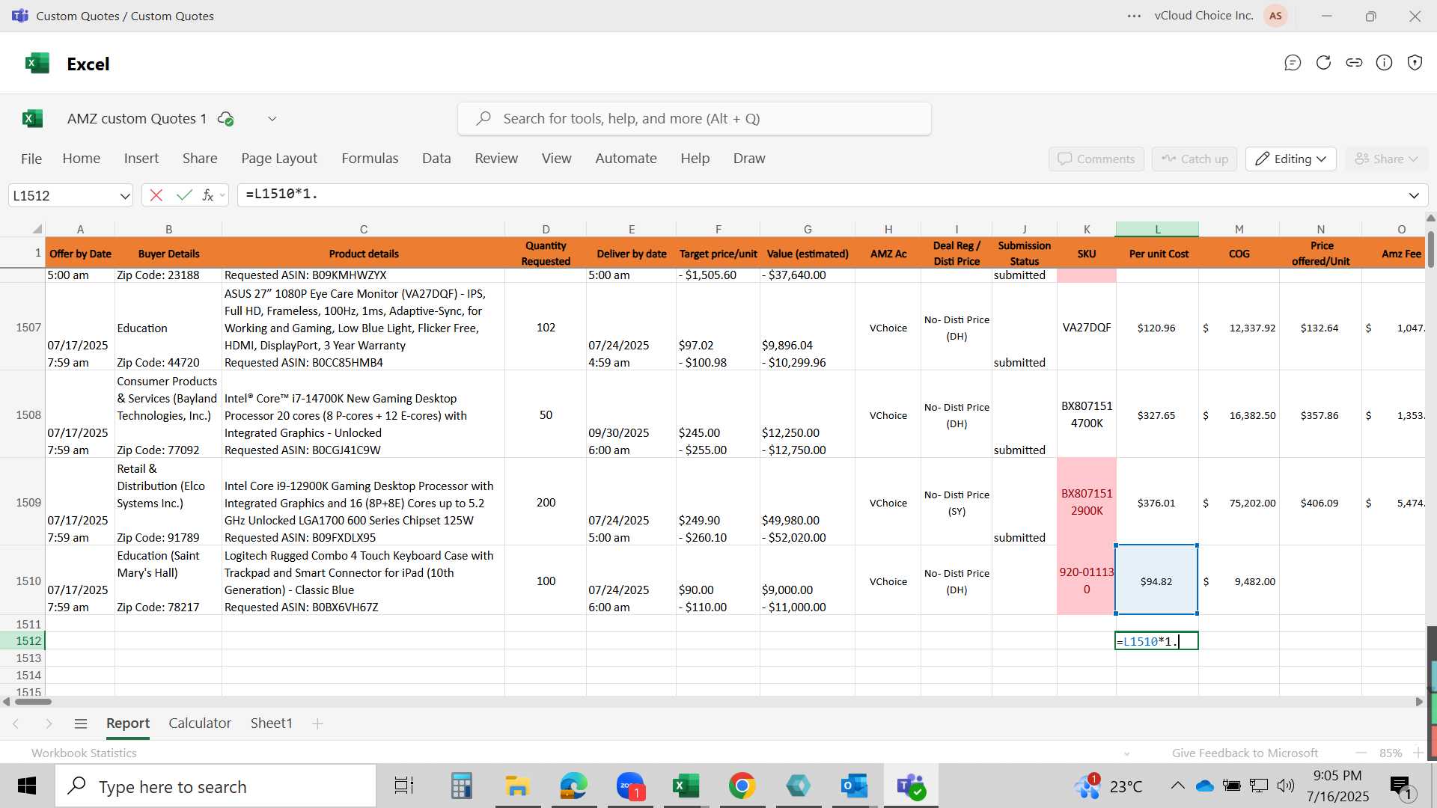Viewport: 1437px width, 808px height.
Task: Open the Data ribbon tab
Action: tap(436, 159)
